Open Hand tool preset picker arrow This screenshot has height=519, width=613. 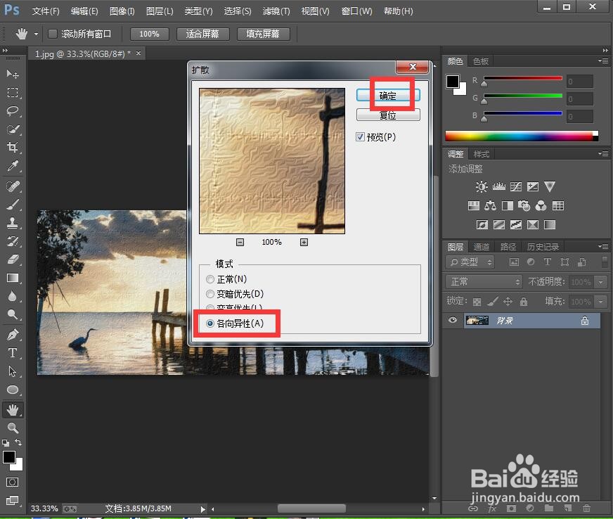36,34
